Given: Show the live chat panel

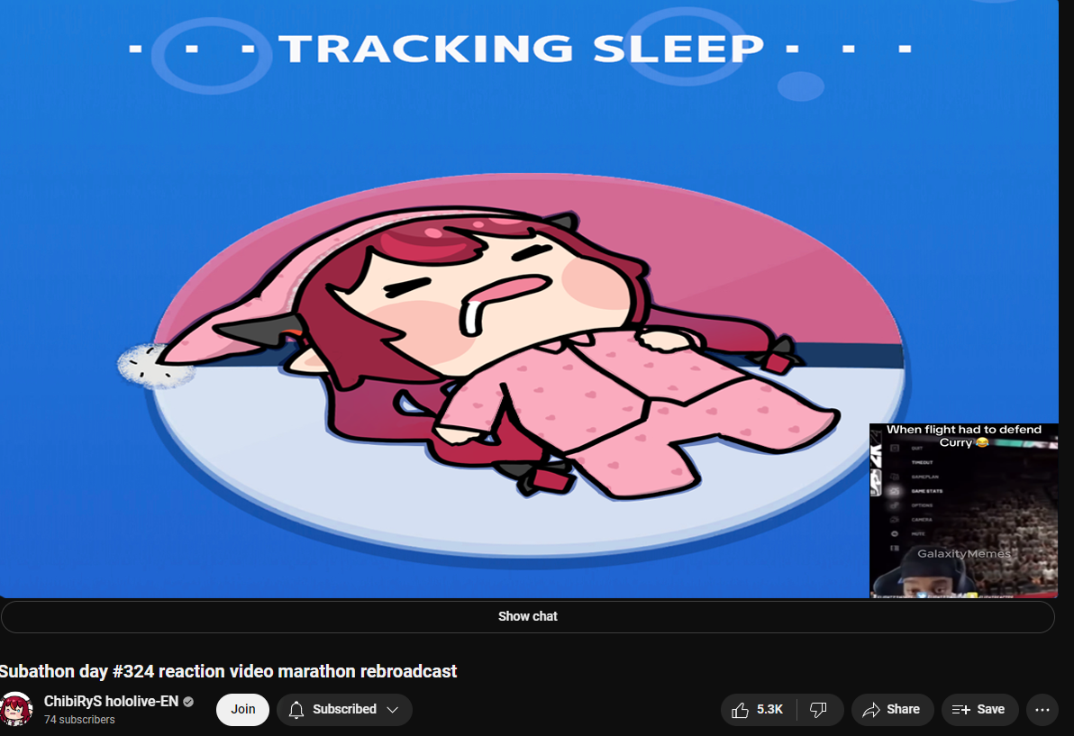Looking at the screenshot, I should click(x=527, y=616).
